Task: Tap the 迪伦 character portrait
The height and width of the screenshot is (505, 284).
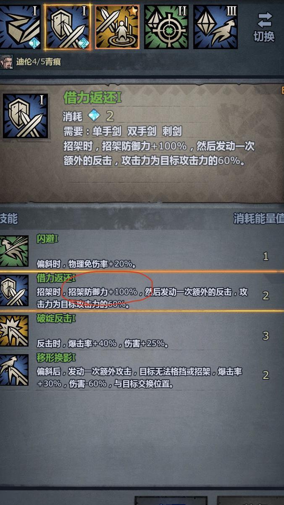Action: pyautogui.click(x=6, y=62)
